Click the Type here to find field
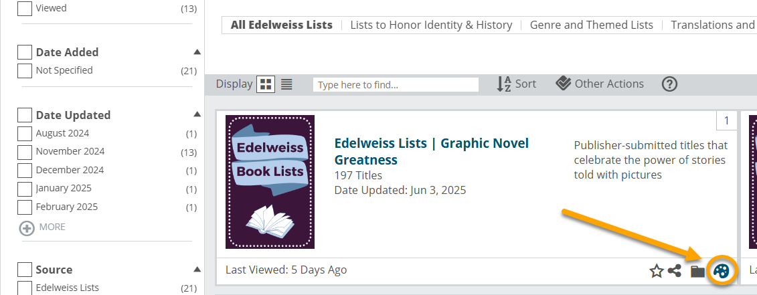The image size is (757, 295). (x=396, y=85)
